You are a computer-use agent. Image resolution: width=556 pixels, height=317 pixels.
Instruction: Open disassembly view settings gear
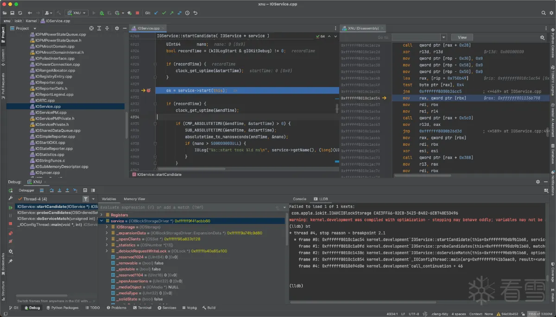tap(542, 37)
